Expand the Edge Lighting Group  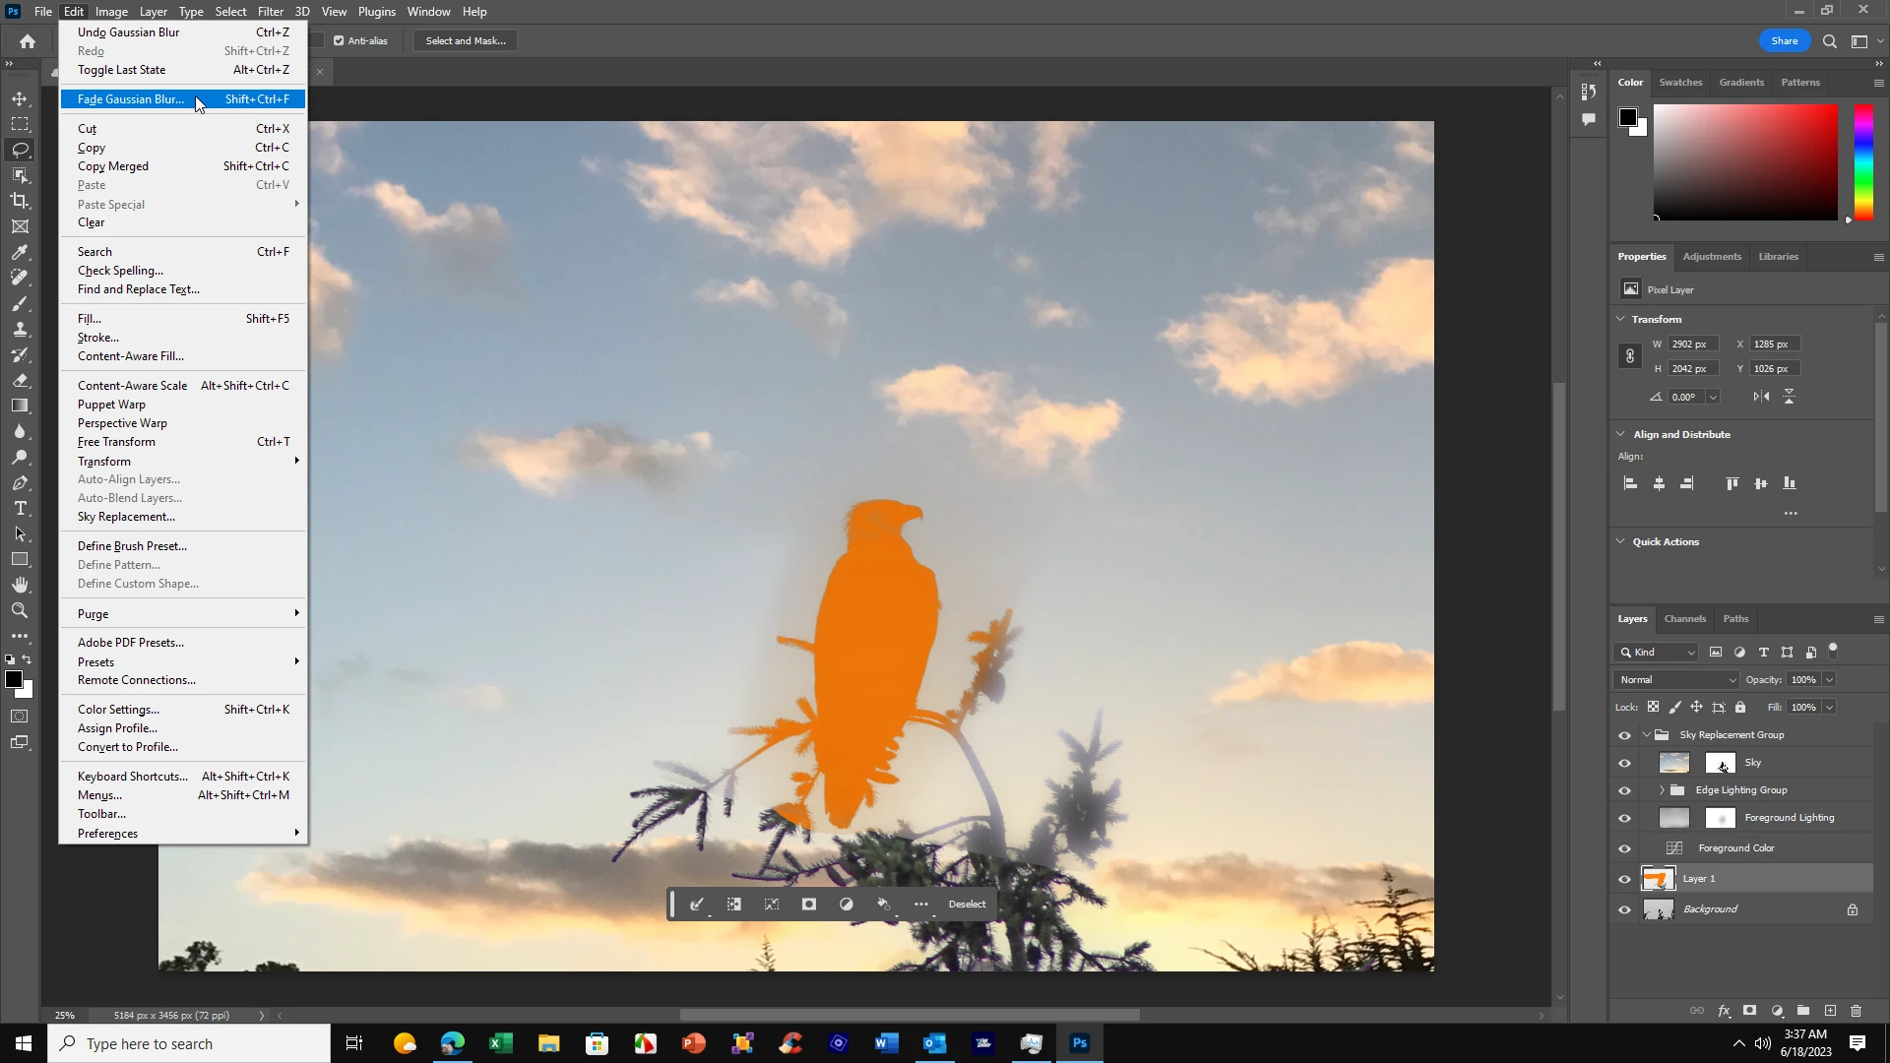click(x=1662, y=790)
